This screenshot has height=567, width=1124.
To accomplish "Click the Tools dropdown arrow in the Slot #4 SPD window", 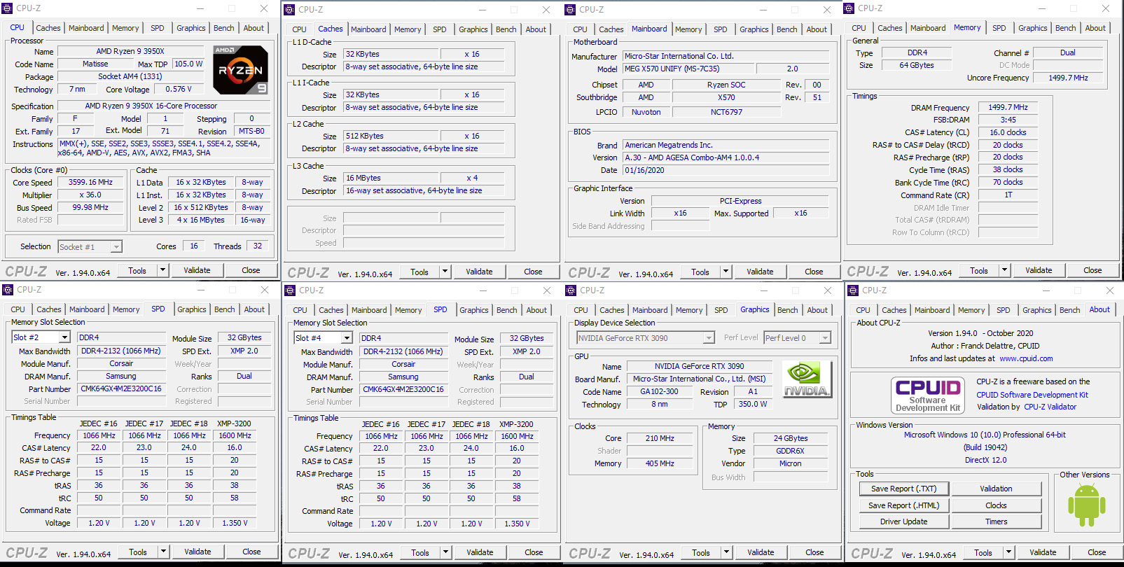I will point(445,552).
